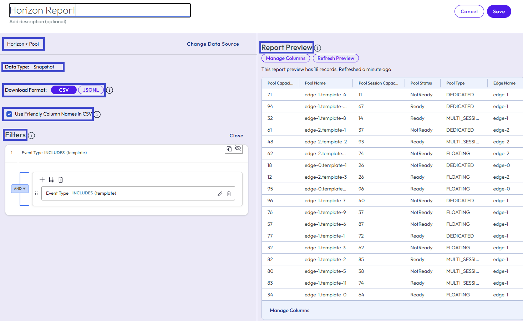Click Manage Columns below the table
Viewport: 523px width, 321px height.
coord(290,310)
